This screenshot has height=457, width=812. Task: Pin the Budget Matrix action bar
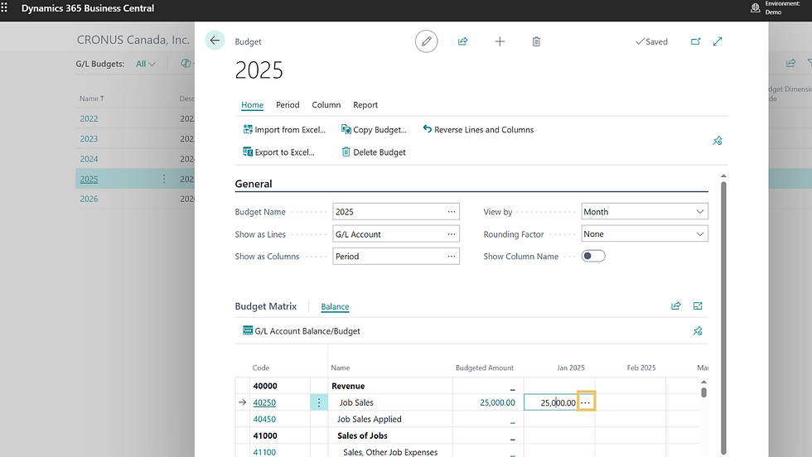click(x=698, y=330)
